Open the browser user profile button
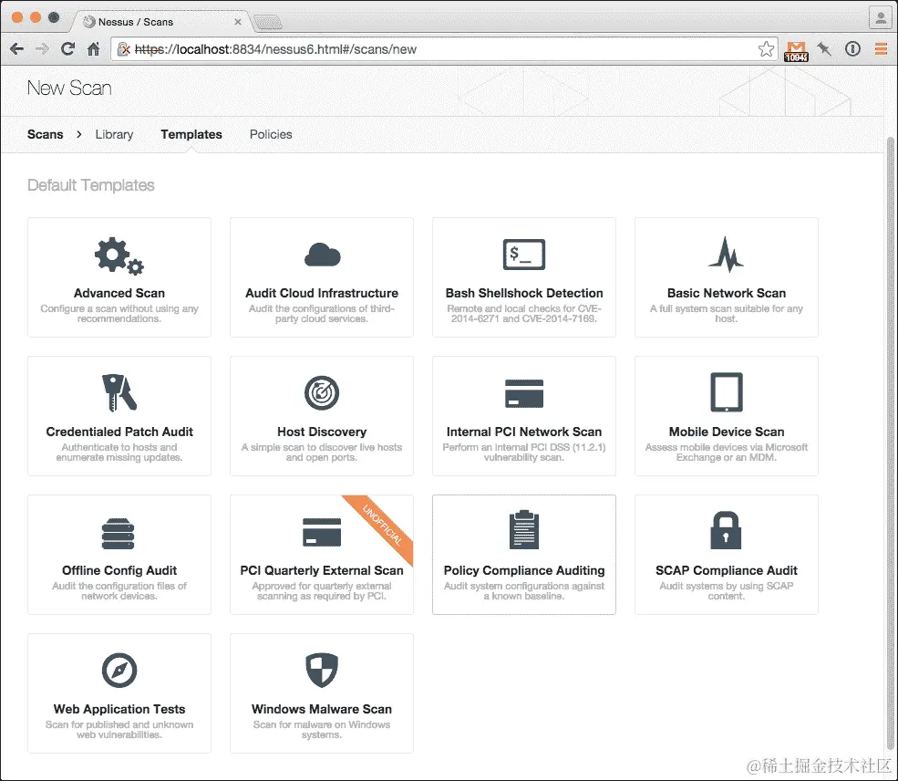898x781 pixels. (x=881, y=17)
